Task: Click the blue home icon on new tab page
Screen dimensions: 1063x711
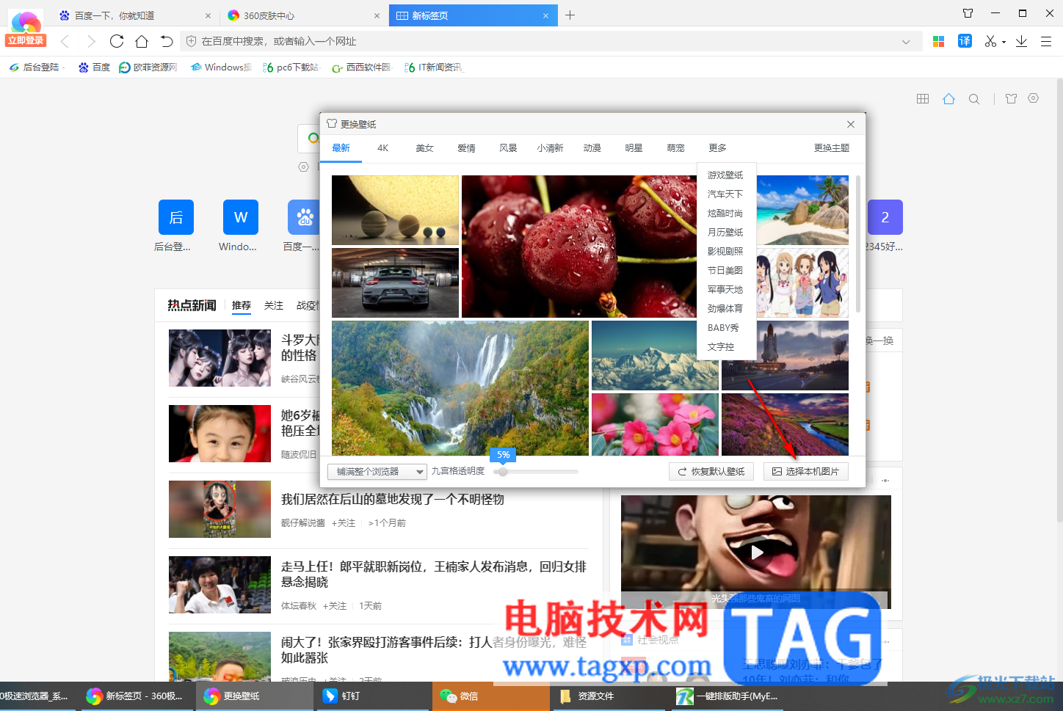Action: [x=948, y=98]
